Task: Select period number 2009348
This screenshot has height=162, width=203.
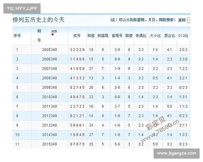Action: point(49,87)
